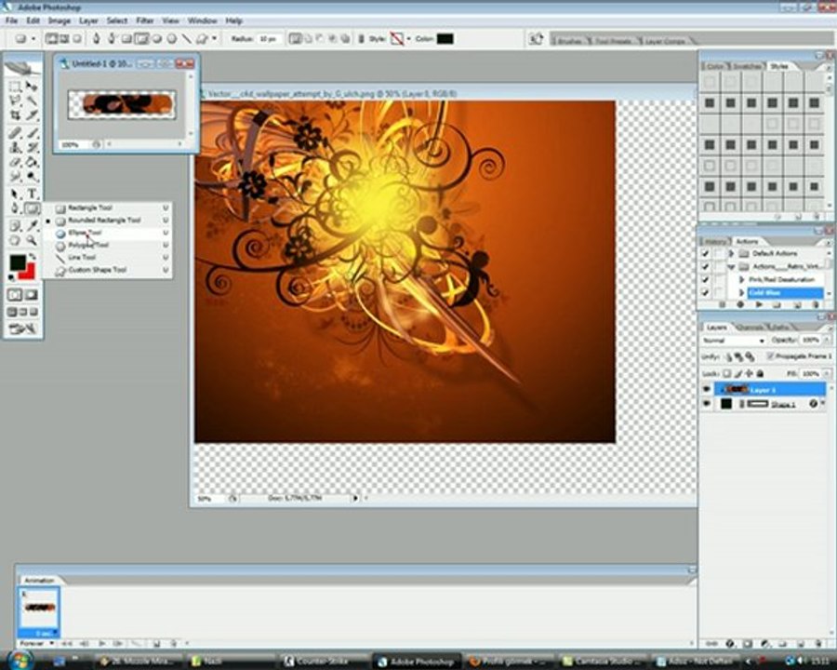
Task: Open the animation looping Forever dropdown
Action: pos(35,643)
